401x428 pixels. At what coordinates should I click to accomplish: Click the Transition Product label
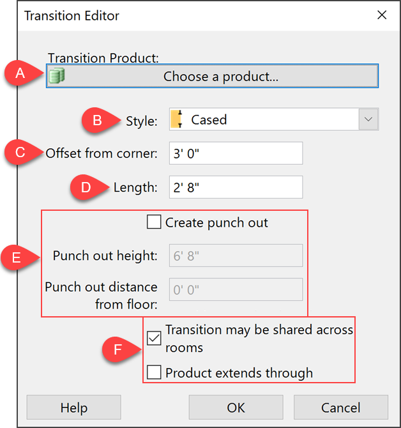[x=103, y=58]
